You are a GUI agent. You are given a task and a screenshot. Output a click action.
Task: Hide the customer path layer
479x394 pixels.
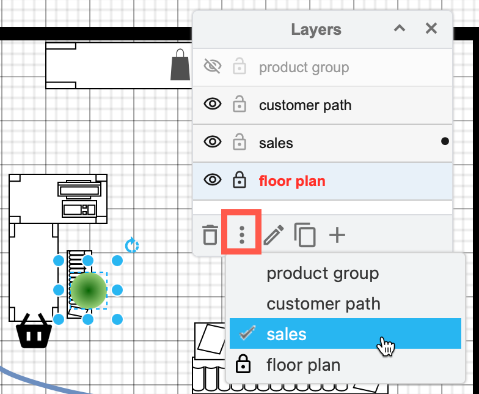213,104
